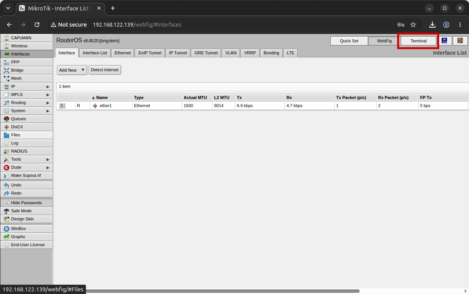469x294 pixels.
Task: Switch to the Bonding tab
Action: click(271, 53)
